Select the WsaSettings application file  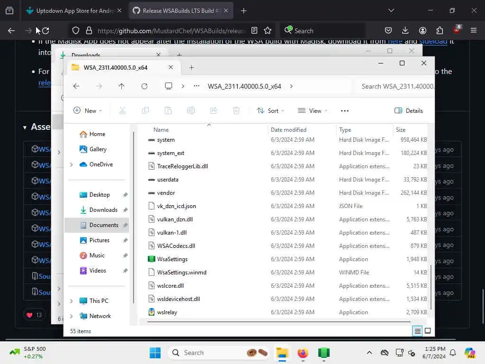(x=172, y=259)
